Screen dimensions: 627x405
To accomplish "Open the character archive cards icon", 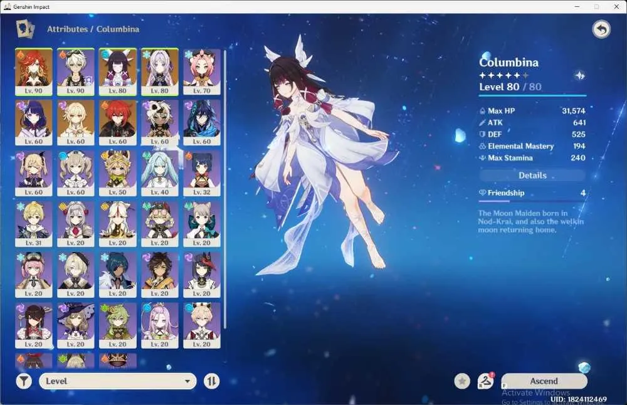I will (x=25, y=29).
